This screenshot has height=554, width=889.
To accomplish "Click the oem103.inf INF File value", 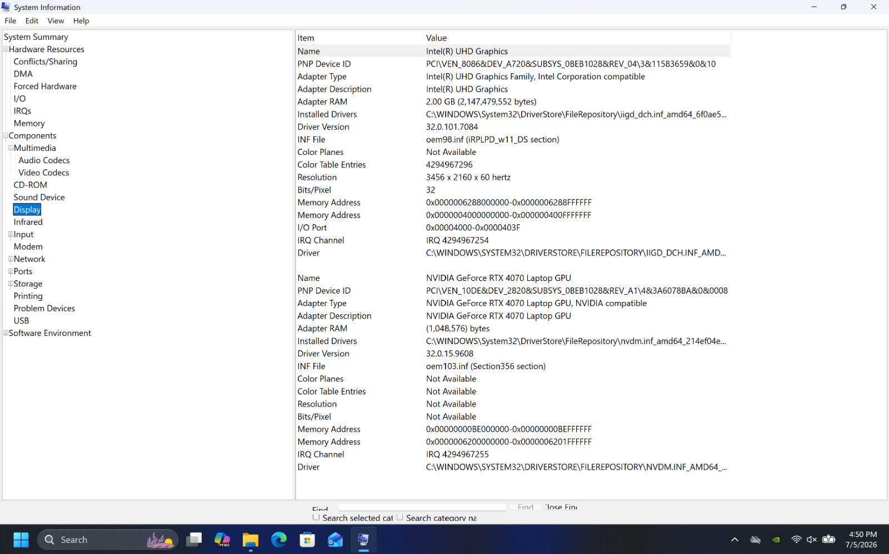I will click(486, 366).
